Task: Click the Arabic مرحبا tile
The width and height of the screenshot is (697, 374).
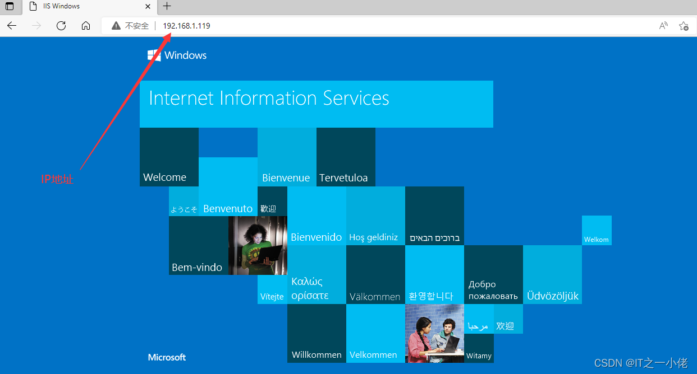Action: [x=479, y=319]
